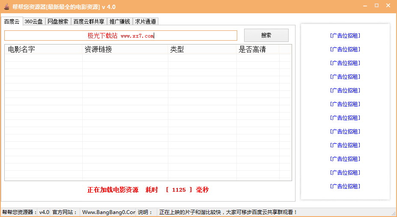Switch to the 求片通道 tab
Image resolution: width=397 pixels, height=217 pixels.
tap(146, 21)
